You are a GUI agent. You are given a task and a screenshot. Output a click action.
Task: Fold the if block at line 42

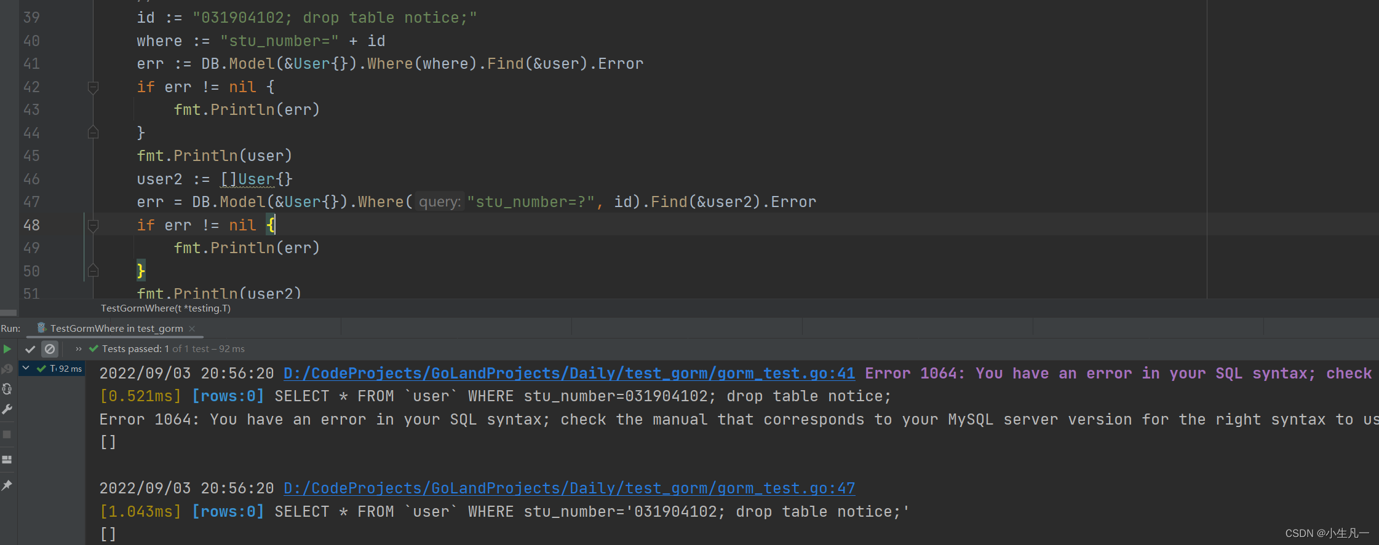(x=93, y=87)
